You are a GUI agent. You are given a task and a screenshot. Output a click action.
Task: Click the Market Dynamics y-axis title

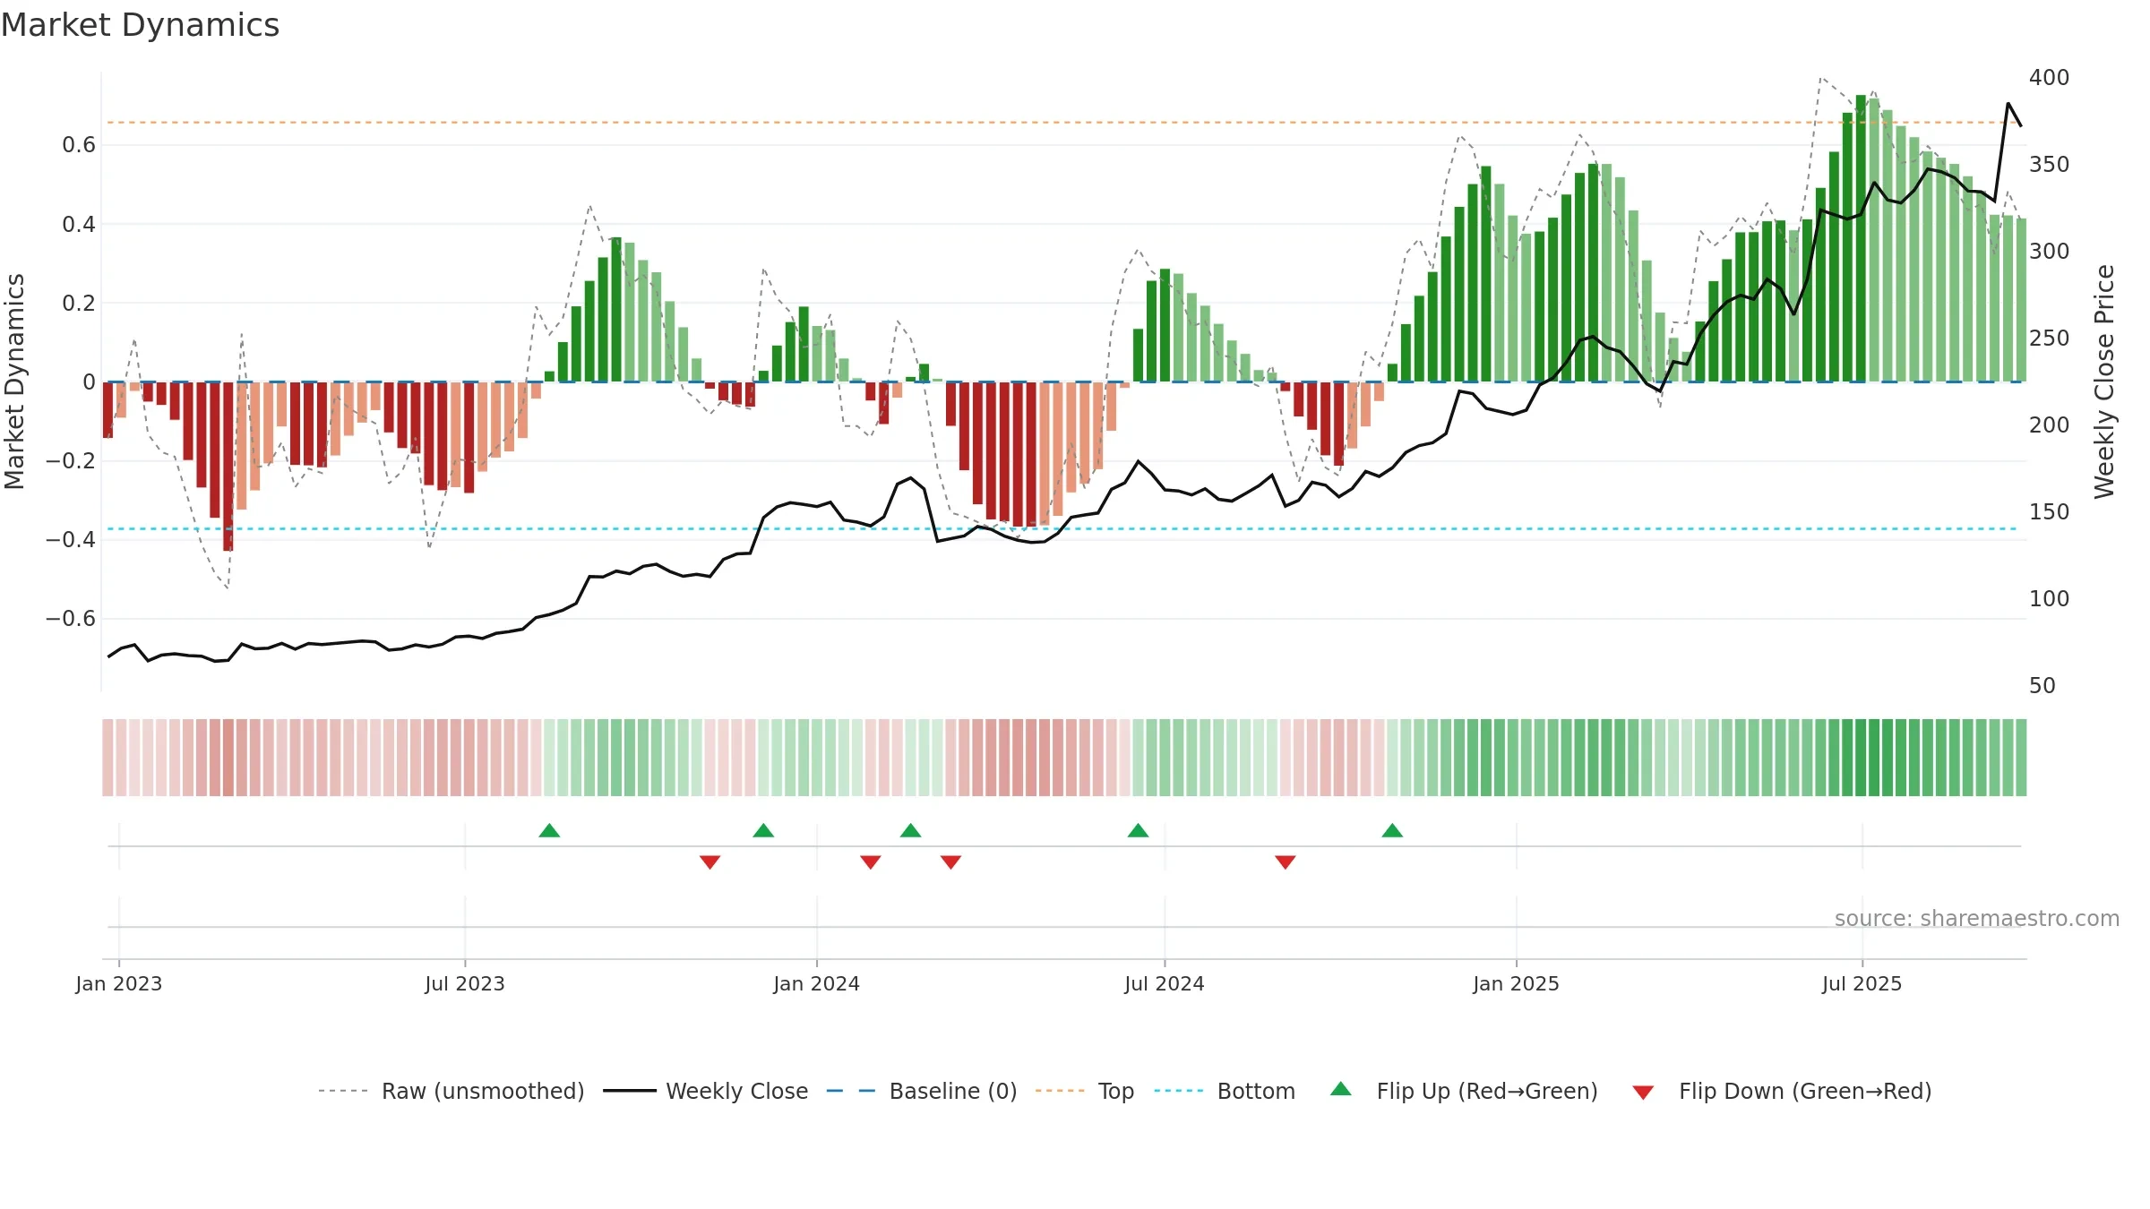pyautogui.click(x=14, y=382)
